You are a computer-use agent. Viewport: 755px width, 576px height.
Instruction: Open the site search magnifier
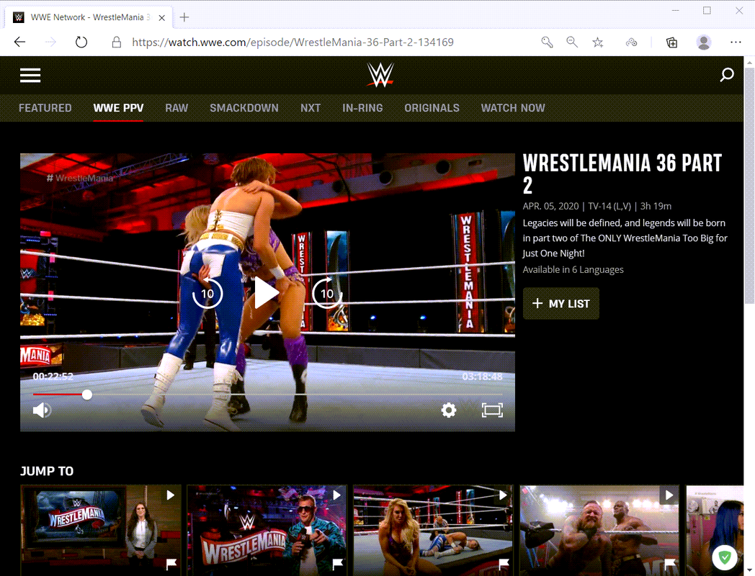click(x=727, y=75)
